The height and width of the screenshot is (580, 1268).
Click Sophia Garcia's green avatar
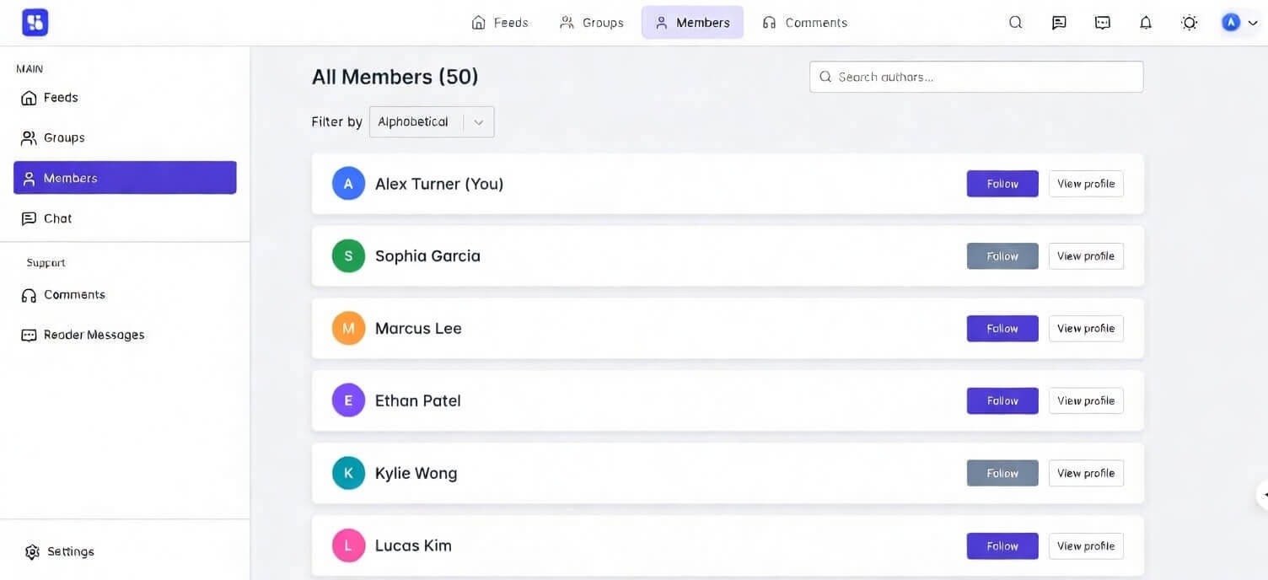tap(348, 255)
